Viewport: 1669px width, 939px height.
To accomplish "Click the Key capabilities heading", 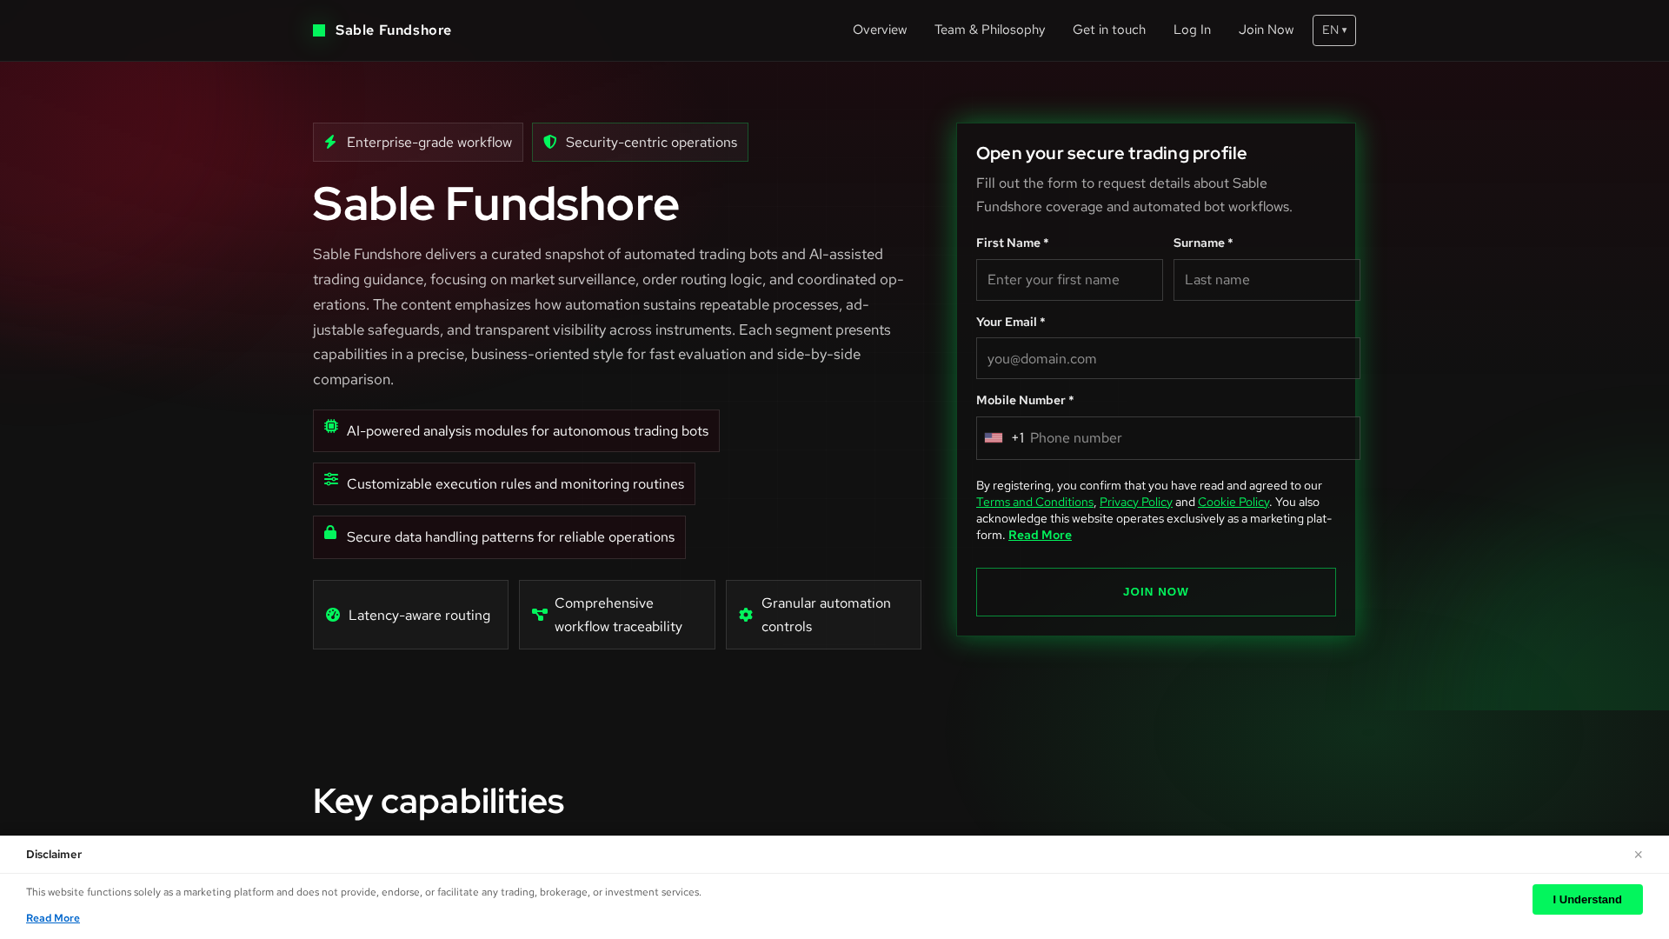I will 438,801.
